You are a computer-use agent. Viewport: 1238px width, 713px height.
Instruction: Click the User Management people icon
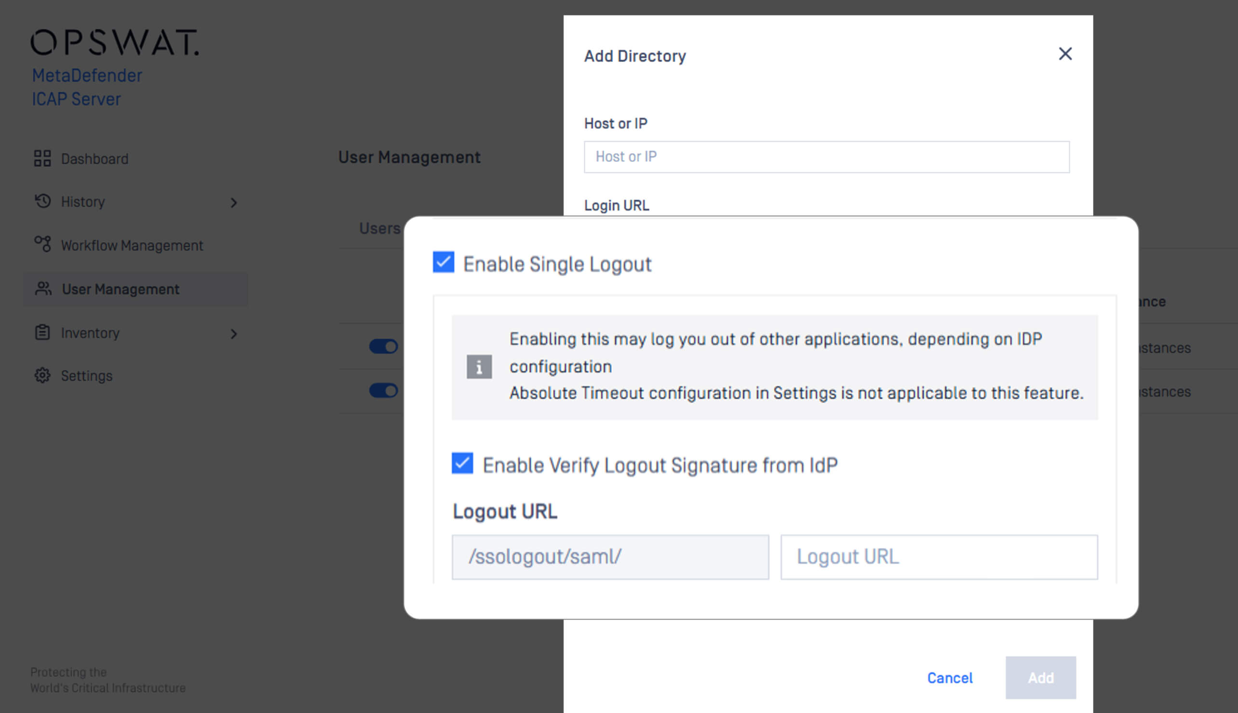click(43, 289)
